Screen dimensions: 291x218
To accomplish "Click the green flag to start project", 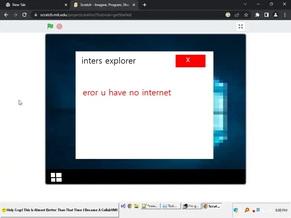I will click(x=50, y=26).
